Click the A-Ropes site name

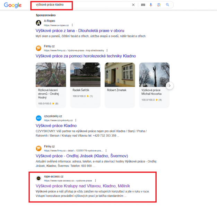click(x=50, y=21)
